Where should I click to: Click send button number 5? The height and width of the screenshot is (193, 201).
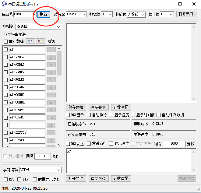(x=51, y=80)
